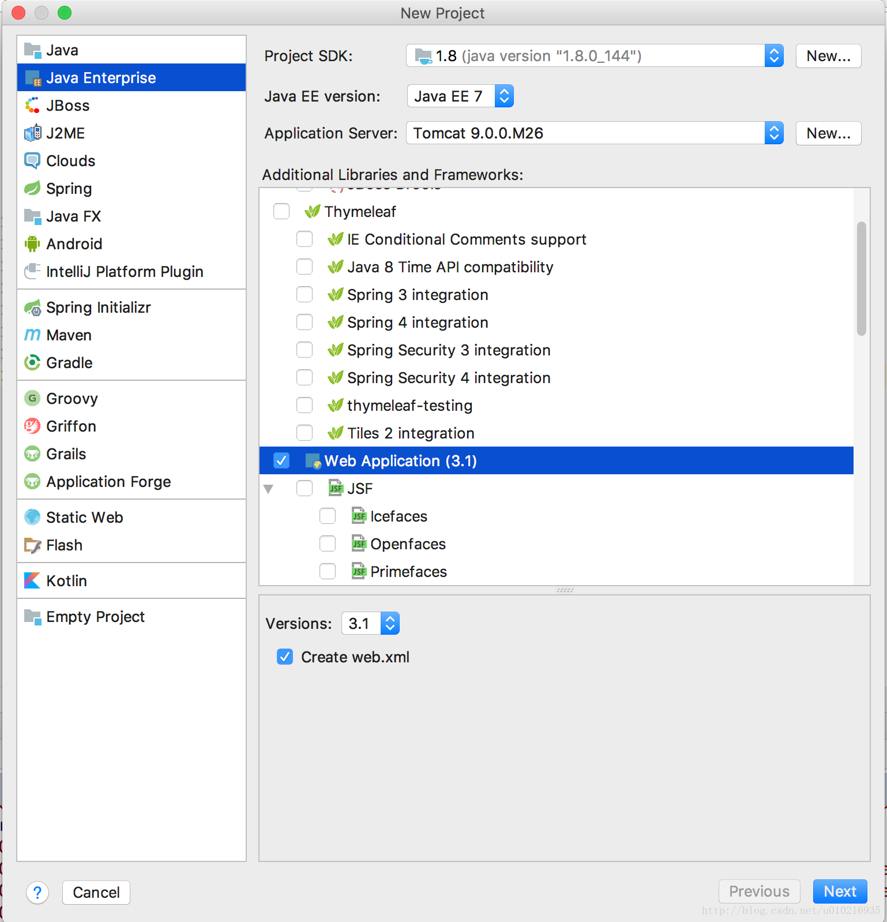
Task: Select Static Web project type
Action: (x=131, y=518)
